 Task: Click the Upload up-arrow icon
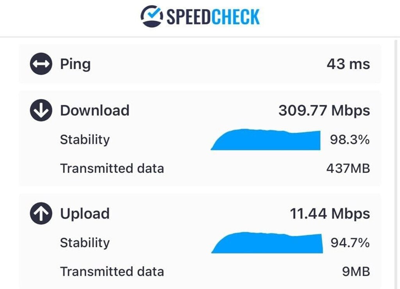click(41, 214)
